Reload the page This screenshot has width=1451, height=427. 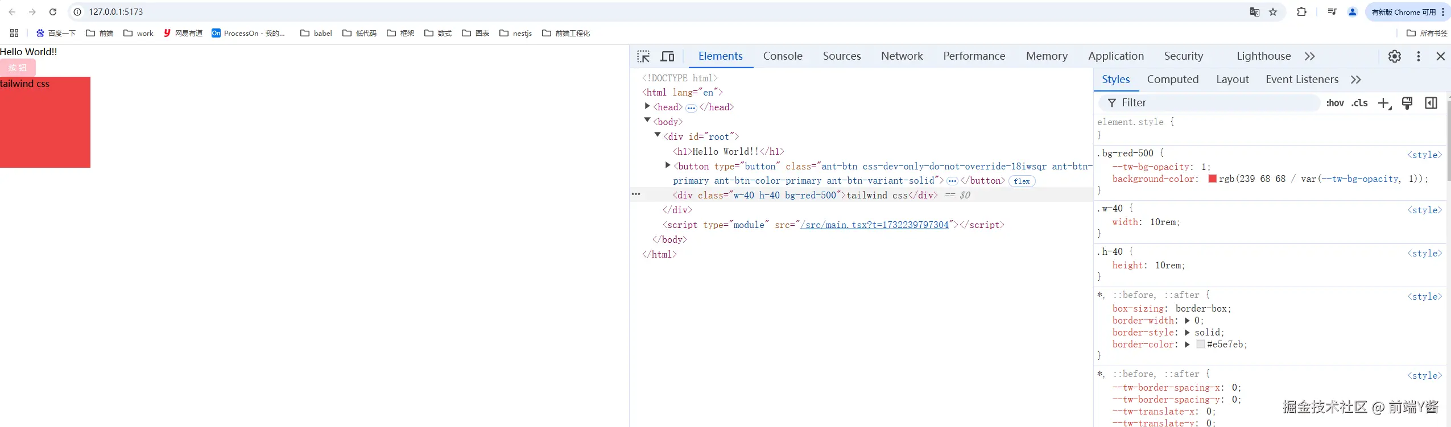53,12
